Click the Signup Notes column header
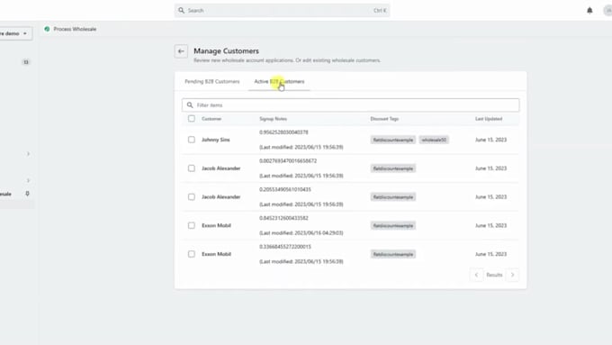 pyautogui.click(x=274, y=119)
